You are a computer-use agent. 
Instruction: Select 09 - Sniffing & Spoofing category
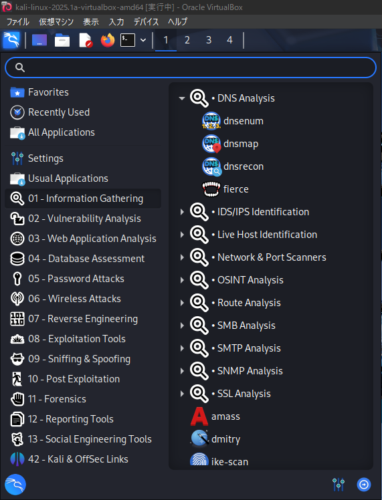tap(83, 359)
